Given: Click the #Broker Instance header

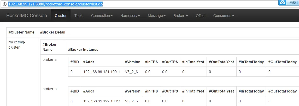Looking at the screenshot, I should (83, 50).
